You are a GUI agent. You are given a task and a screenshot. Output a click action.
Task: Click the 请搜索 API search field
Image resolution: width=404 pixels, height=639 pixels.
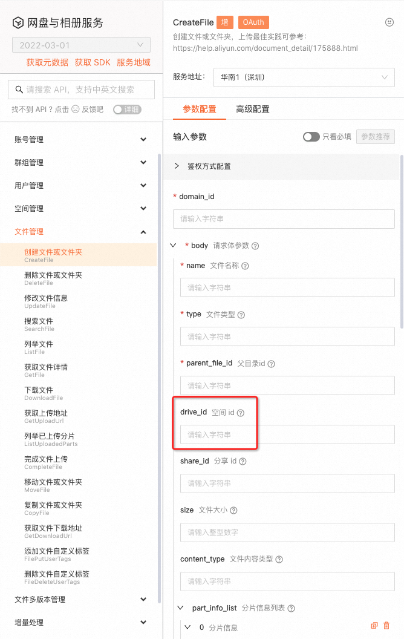coord(82,90)
